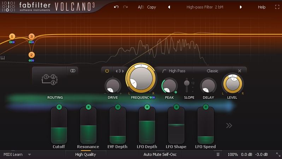This screenshot has width=282, height=159.
Task: Select filter node 1 in the display
Action: [x=12, y=37]
